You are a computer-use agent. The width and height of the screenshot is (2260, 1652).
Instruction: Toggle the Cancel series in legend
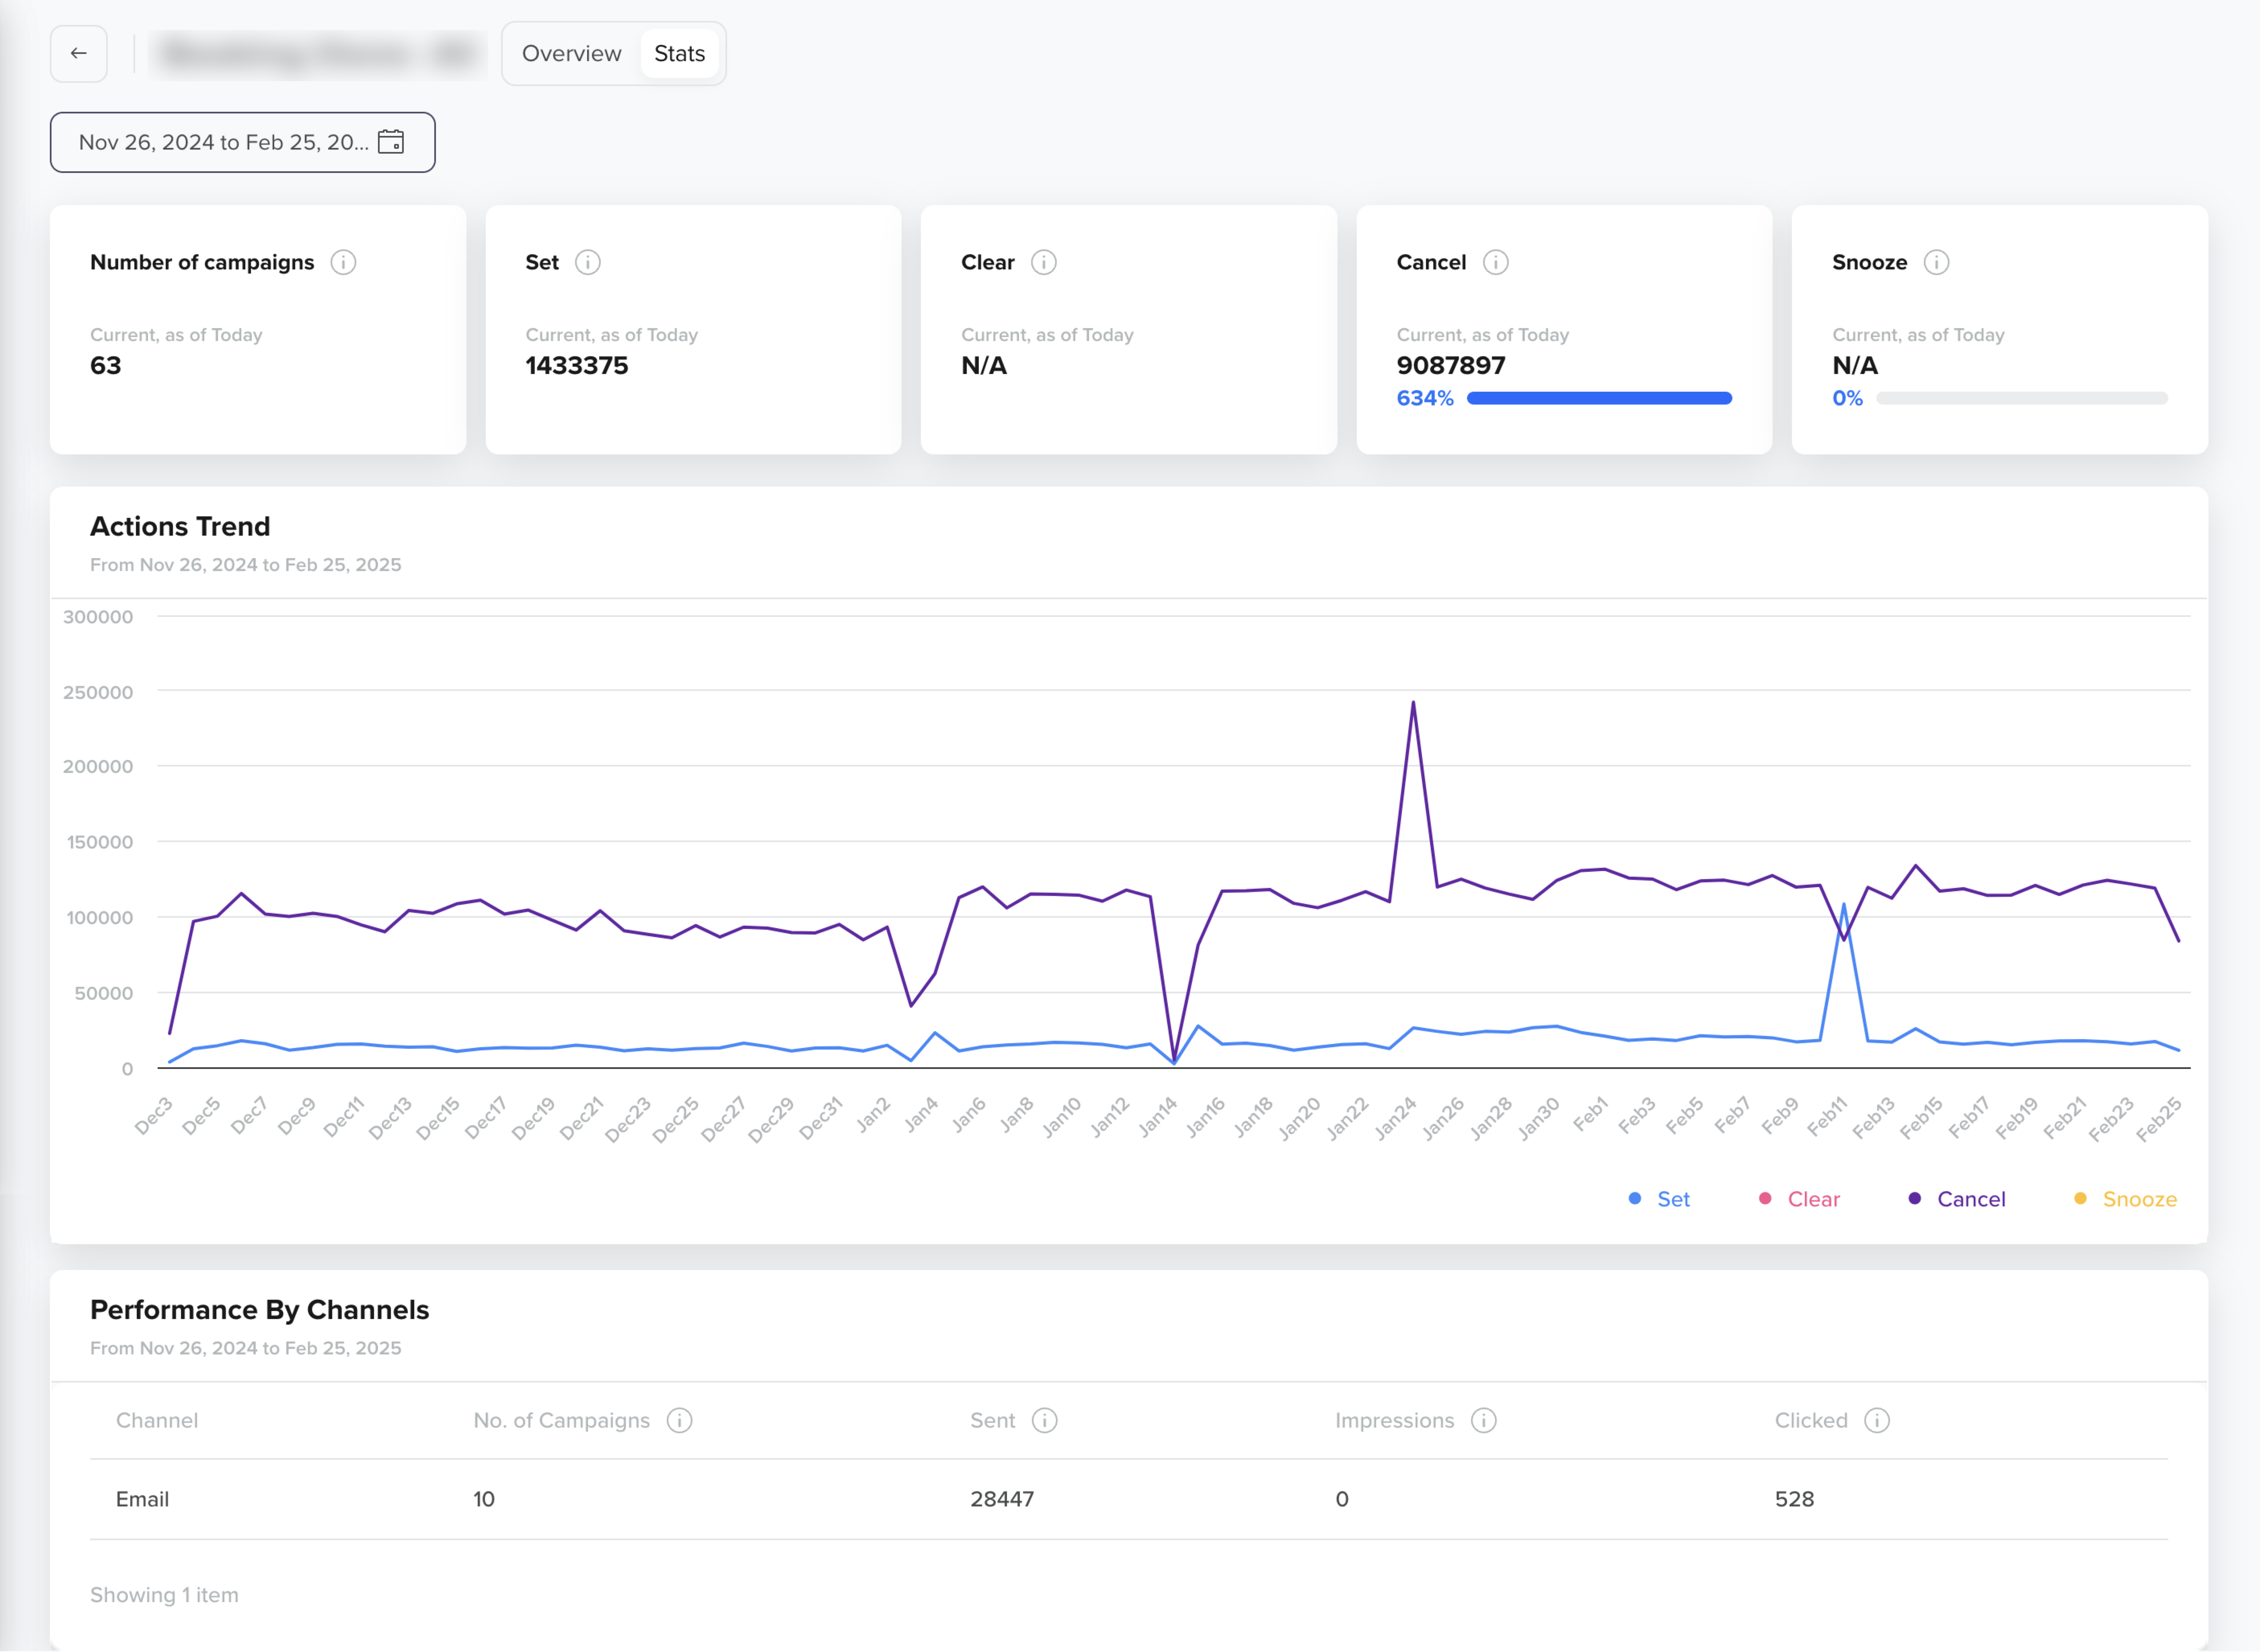click(1958, 1199)
